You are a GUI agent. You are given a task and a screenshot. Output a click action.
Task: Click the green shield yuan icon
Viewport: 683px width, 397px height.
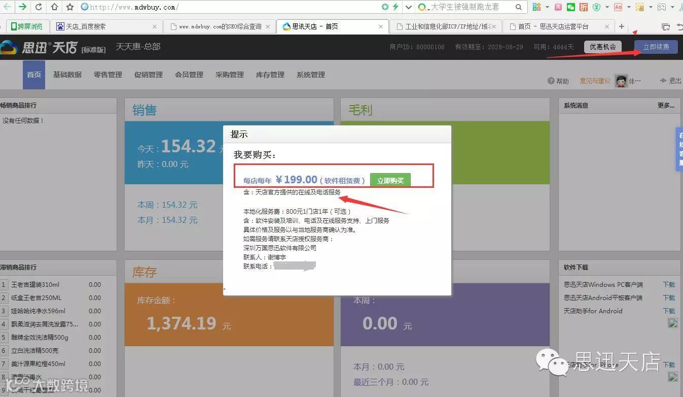click(x=597, y=7)
